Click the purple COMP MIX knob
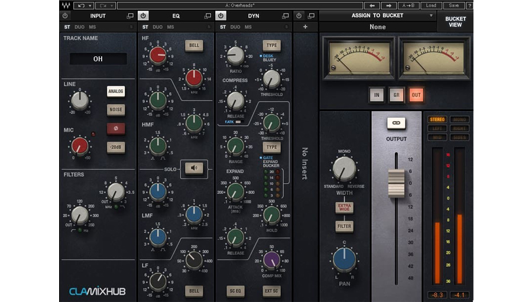The width and height of the screenshot is (532, 302). 272,259
